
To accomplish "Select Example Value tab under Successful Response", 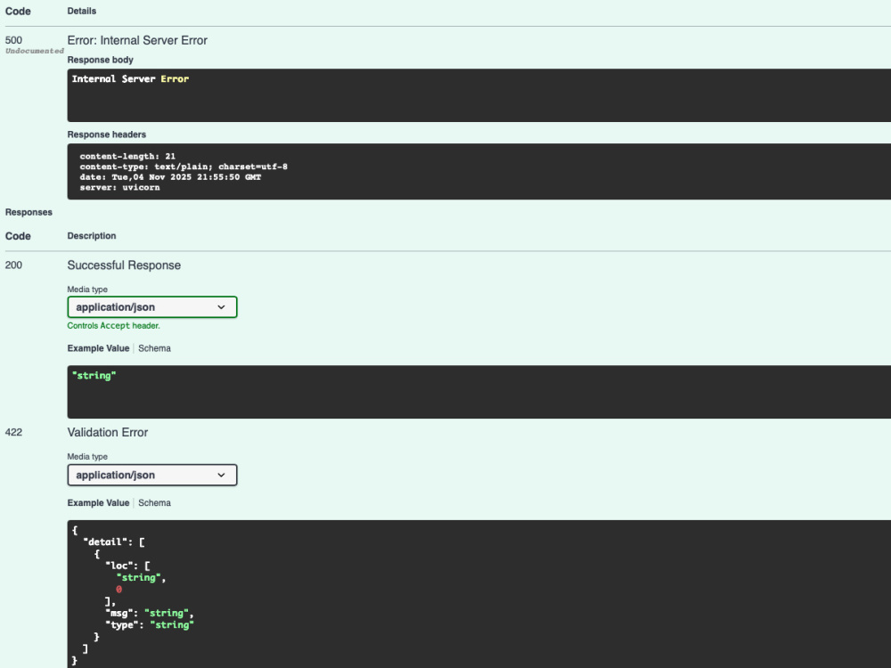I will (x=98, y=348).
